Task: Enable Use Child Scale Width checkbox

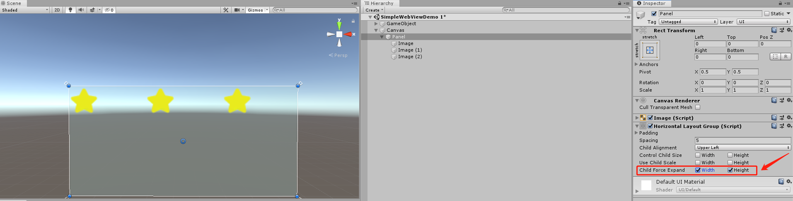Action: (x=698, y=163)
